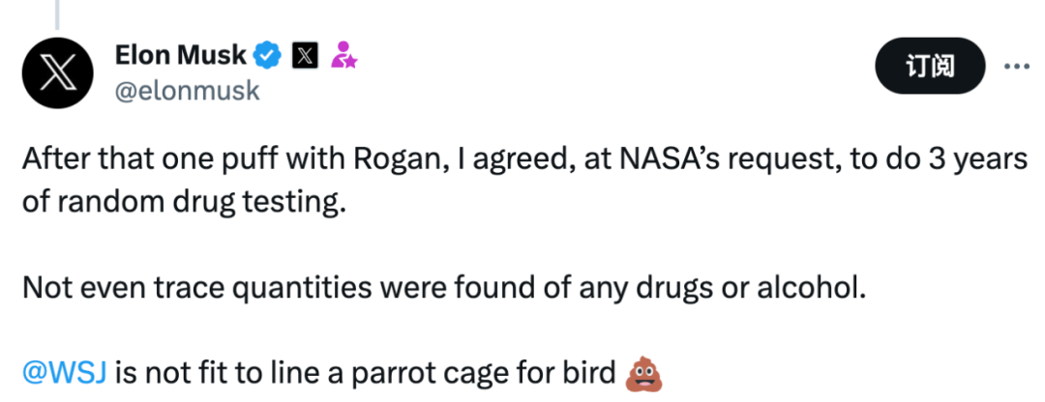Click the pink person-star subscriber icon
Viewport: 1045px width, 402px height.
[x=343, y=56]
